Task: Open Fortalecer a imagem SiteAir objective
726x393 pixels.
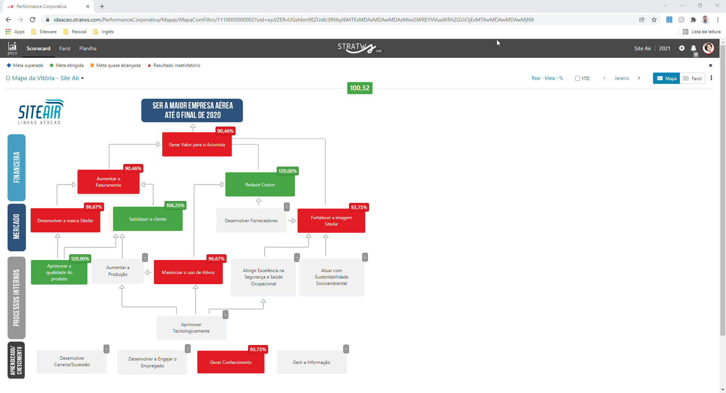Action: (331, 221)
